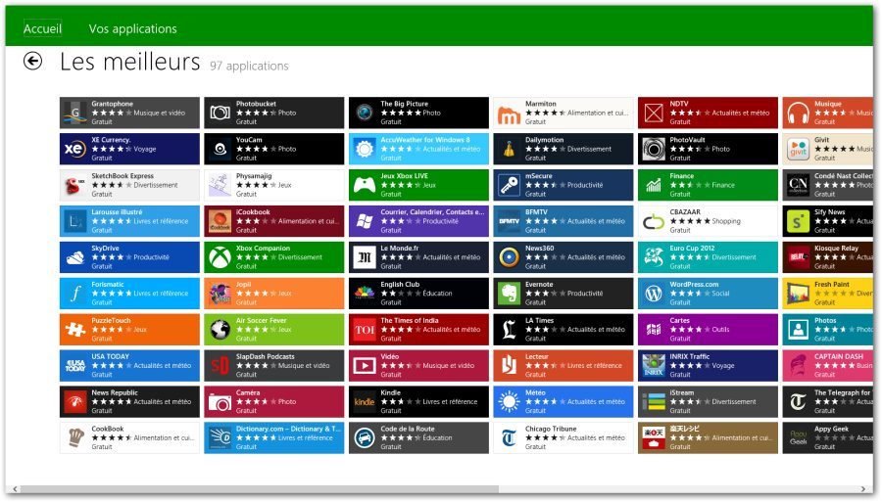Open Courrier, Calendrier, Contacts tile
The height and width of the screenshot is (502, 882).
point(418,221)
